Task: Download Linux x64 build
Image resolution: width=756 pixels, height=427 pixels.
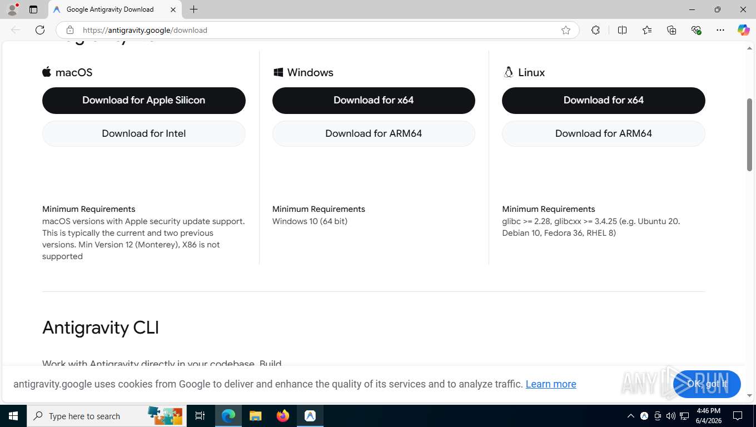Action: tap(604, 100)
